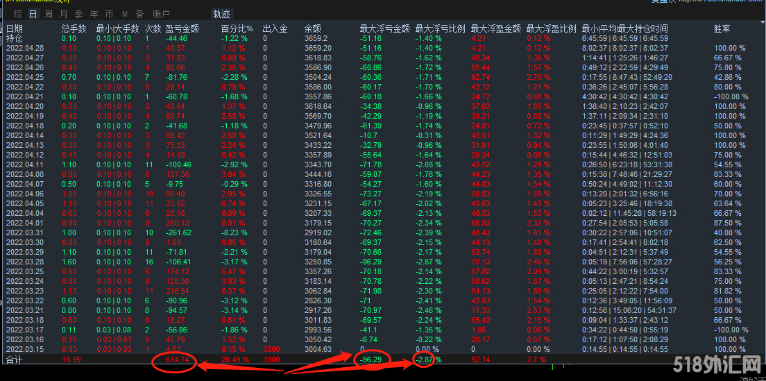This screenshot has height=381, width=766.
Task: Click the 最大浮亏金额 column header
Action: [x=384, y=29]
